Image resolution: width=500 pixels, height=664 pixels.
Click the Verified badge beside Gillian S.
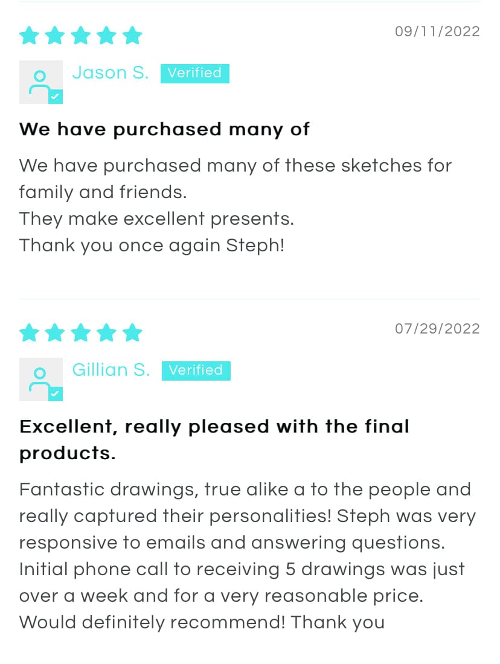click(x=196, y=370)
